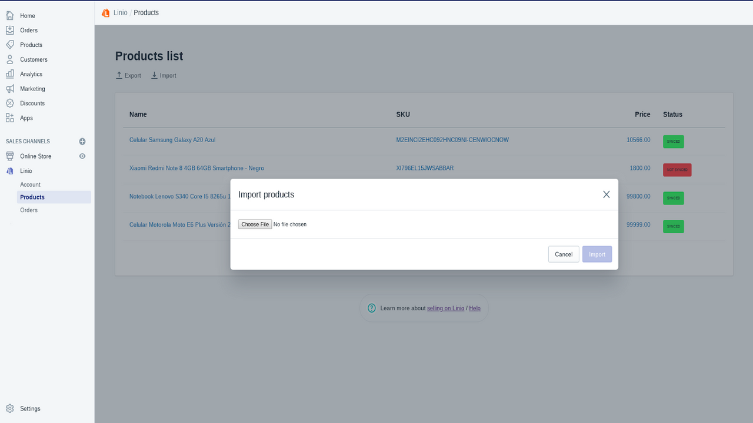The height and width of the screenshot is (423, 753).
Task: Click the red NOT SYNCED status badge
Action: click(x=677, y=170)
